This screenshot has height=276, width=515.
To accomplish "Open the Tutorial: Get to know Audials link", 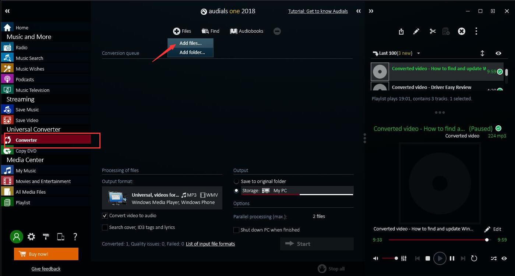I will [x=318, y=11].
